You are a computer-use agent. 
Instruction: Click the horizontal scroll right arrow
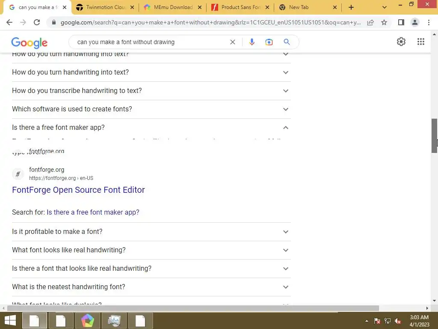pos(427,308)
